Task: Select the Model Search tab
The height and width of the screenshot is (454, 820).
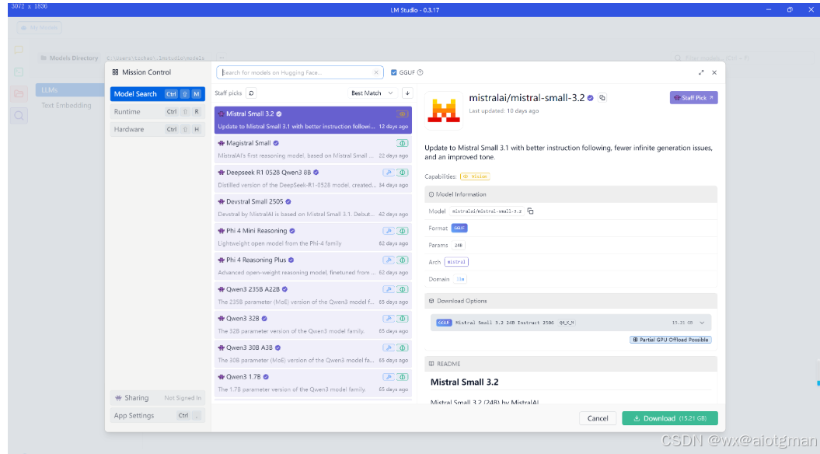Action: (158, 94)
